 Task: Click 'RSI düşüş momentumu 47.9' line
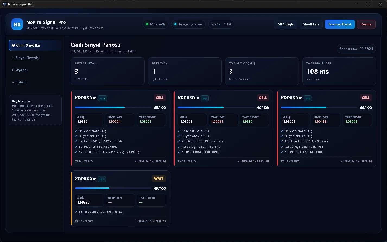(201, 147)
